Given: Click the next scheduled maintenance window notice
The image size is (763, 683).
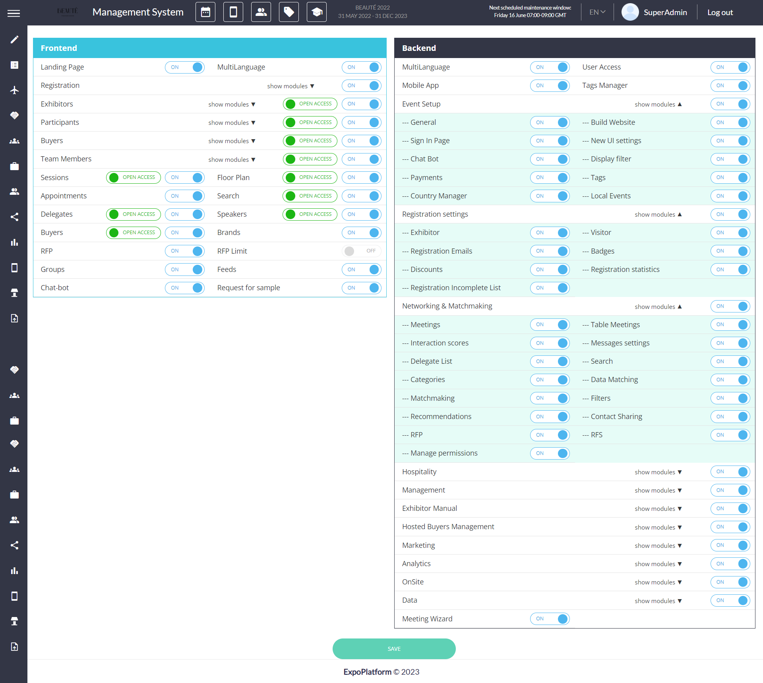Looking at the screenshot, I should tap(530, 12).
